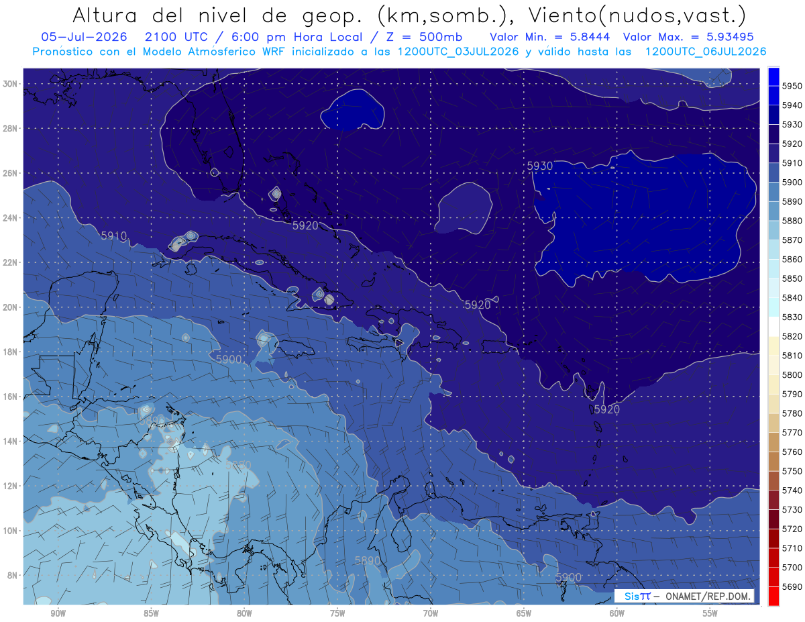Click colorbar swatch between 5730 and 5740
The width and height of the screenshot is (805, 622).
[773, 499]
